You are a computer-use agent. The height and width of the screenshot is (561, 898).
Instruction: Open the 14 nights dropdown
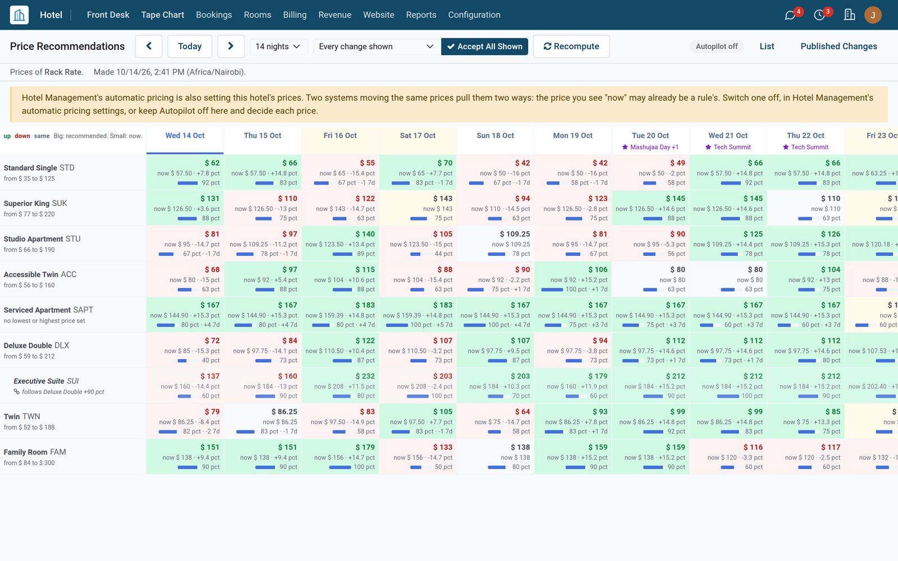click(278, 46)
